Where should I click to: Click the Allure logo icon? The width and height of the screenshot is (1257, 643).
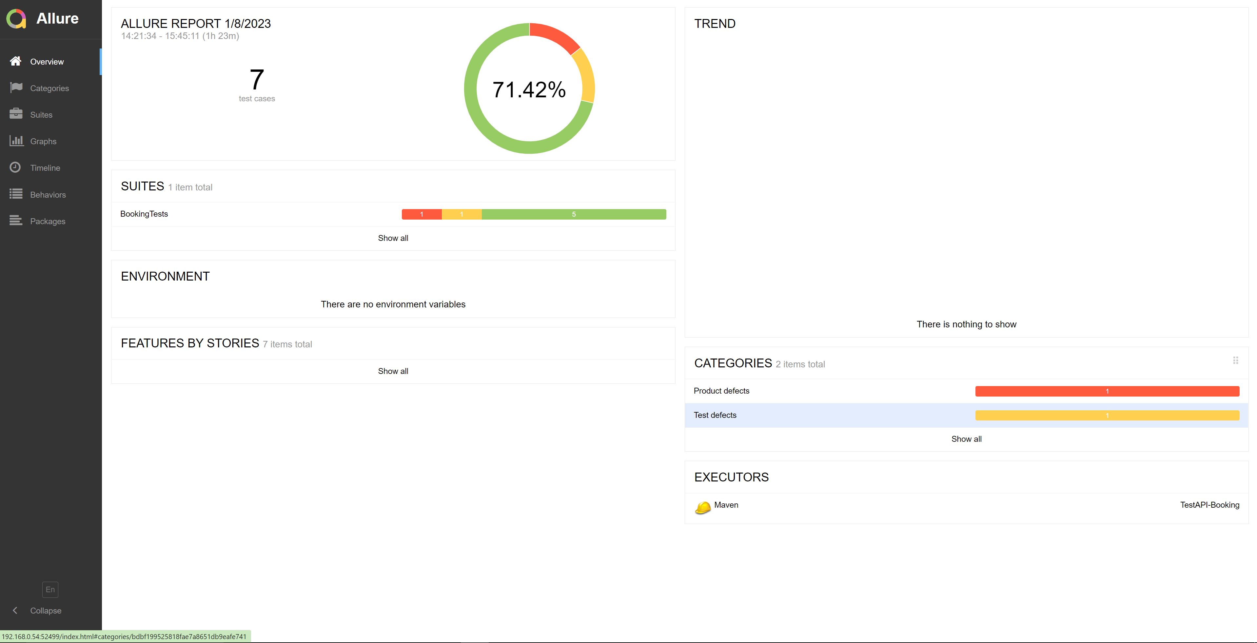(x=16, y=19)
